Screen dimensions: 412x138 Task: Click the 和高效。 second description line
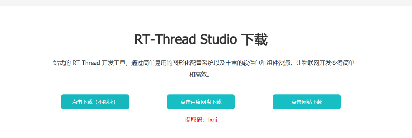click(201, 74)
